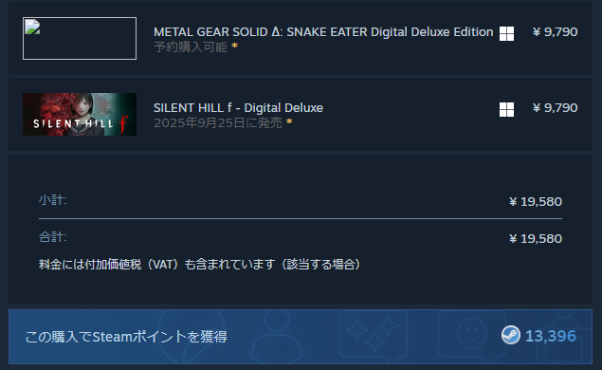
Task: Open the METAL GEAR SOLID Δ: SNAKE EATER title link
Action: pyautogui.click(x=323, y=32)
